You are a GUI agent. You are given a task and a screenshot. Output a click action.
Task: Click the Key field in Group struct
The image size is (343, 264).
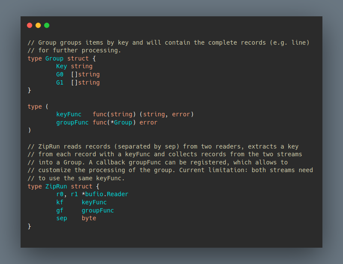[x=61, y=66]
